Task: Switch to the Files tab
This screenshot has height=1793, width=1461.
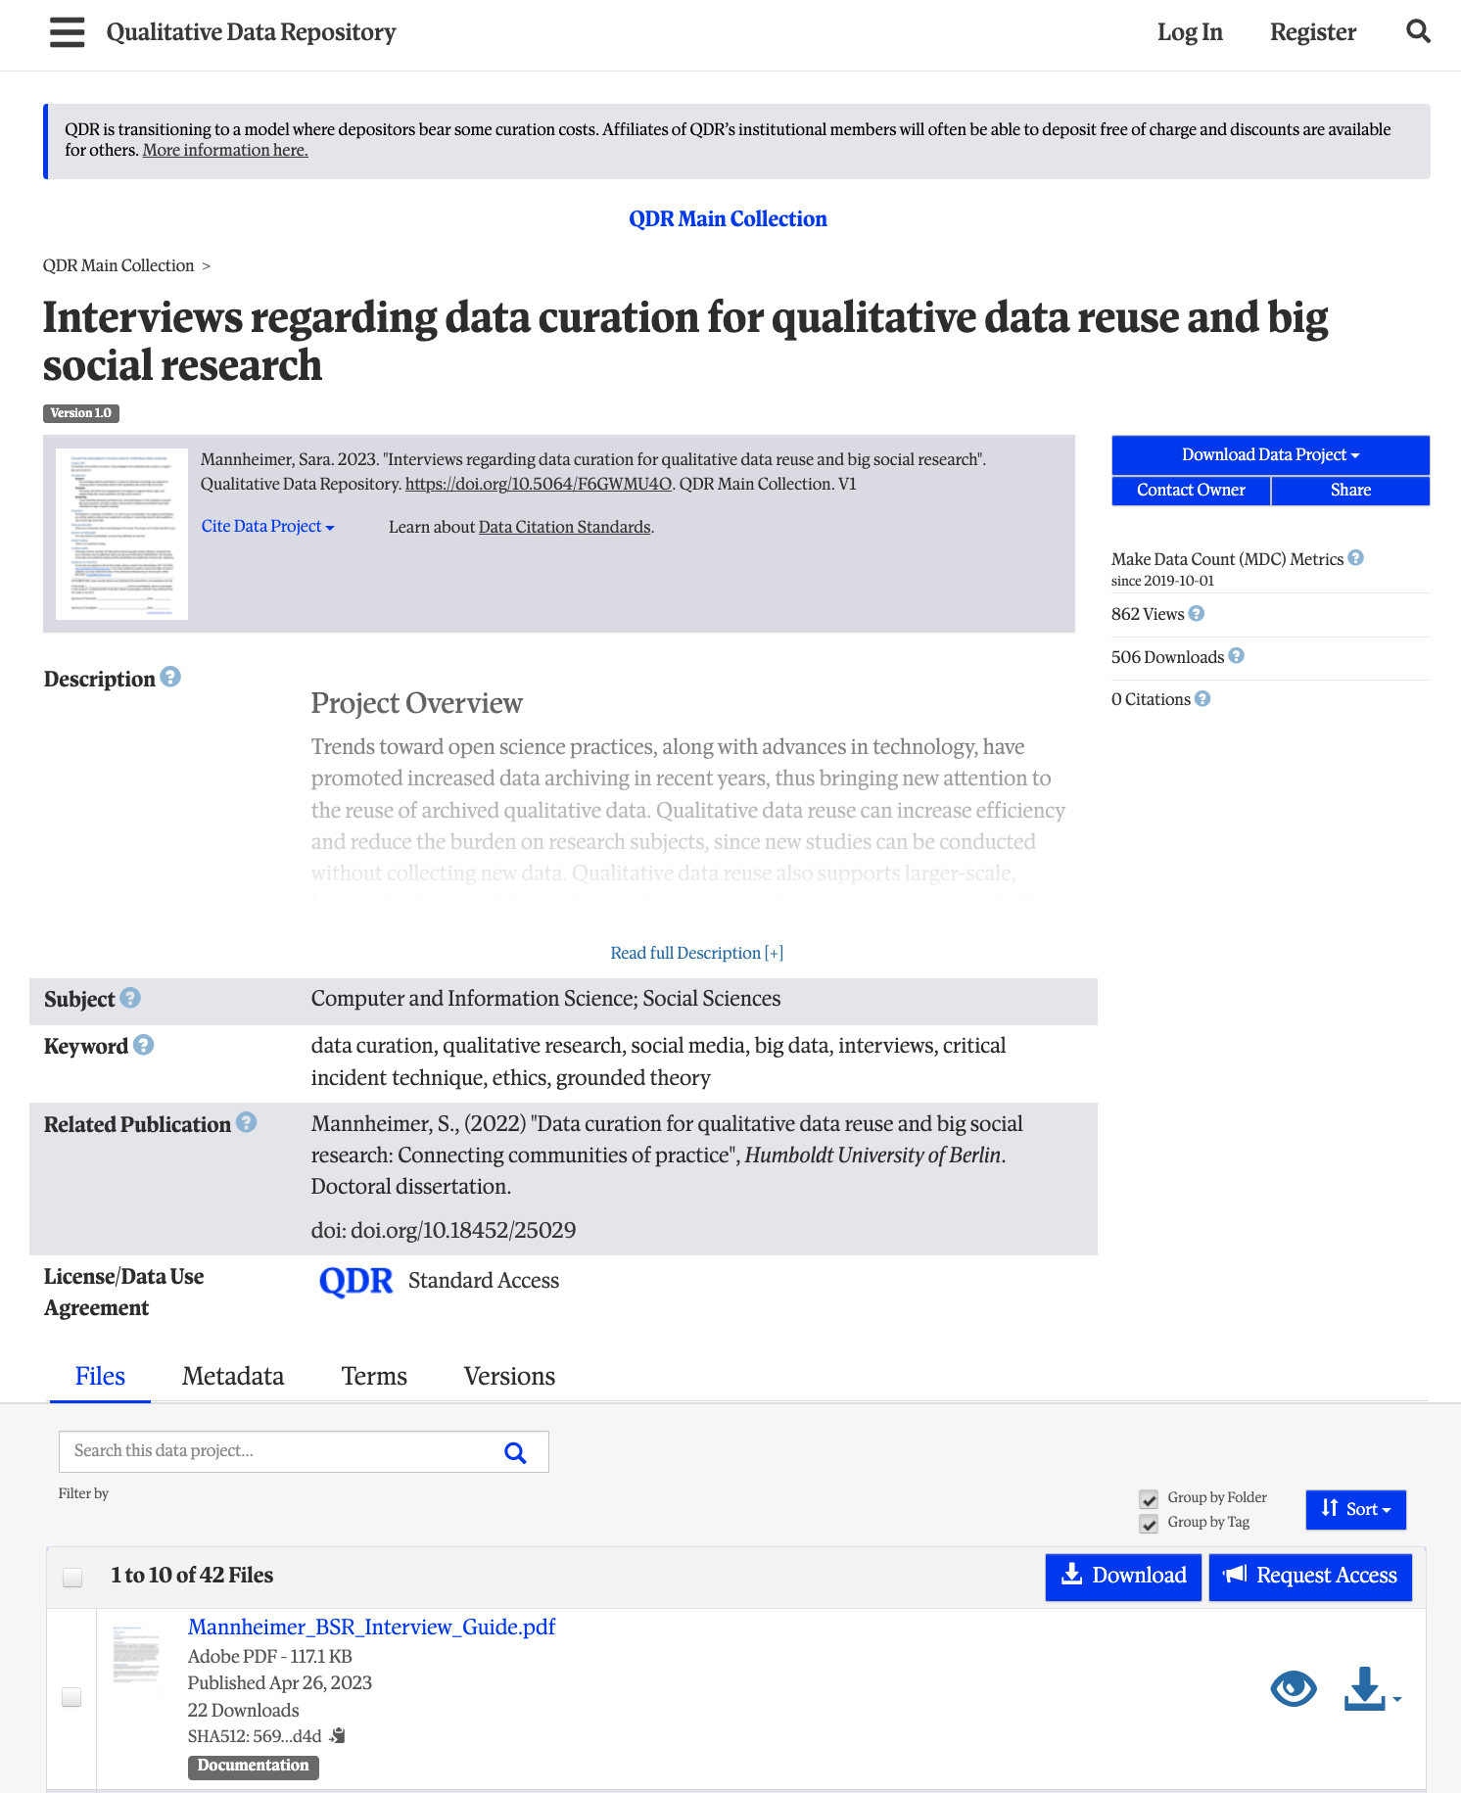Action: pyautogui.click(x=100, y=1376)
